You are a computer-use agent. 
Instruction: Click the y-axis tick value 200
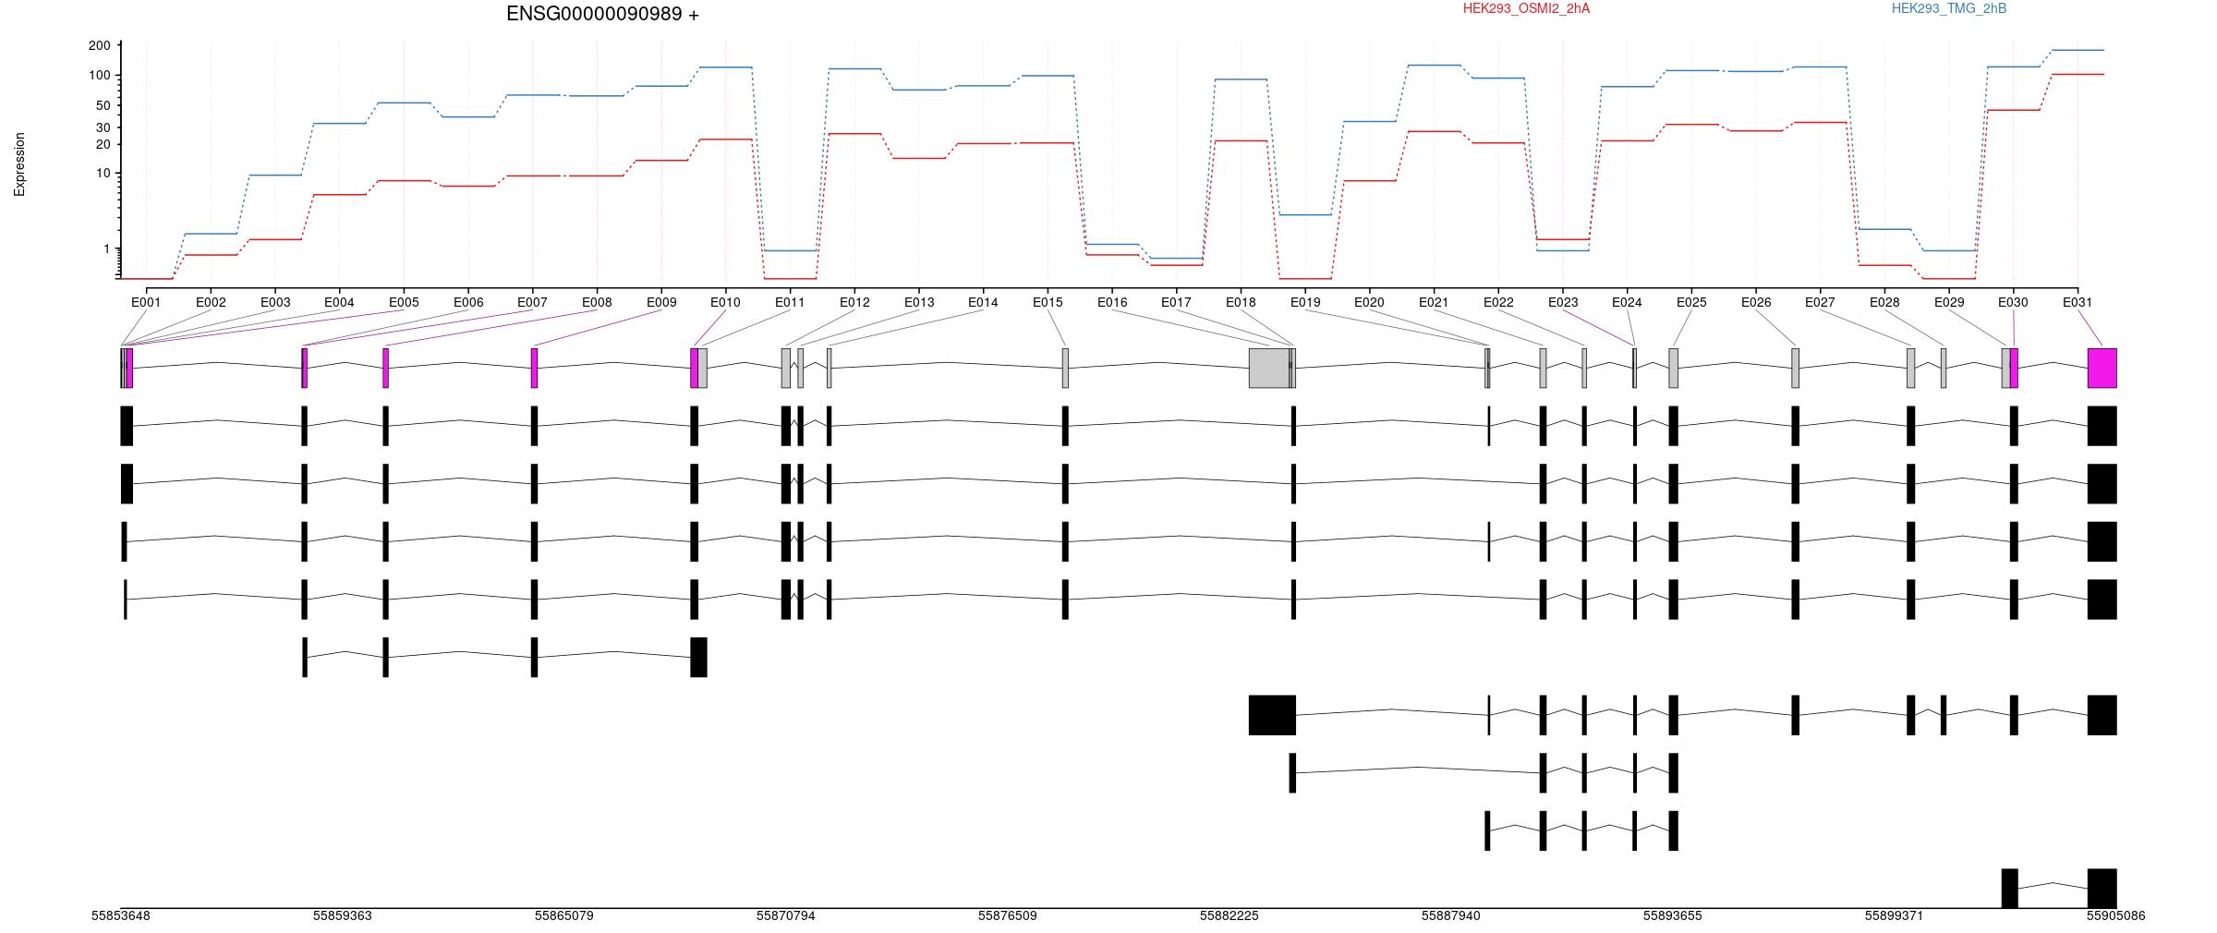click(100, 45)
